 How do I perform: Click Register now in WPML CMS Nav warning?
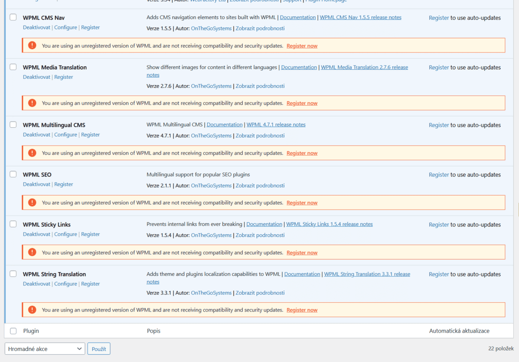click(302, 46)
